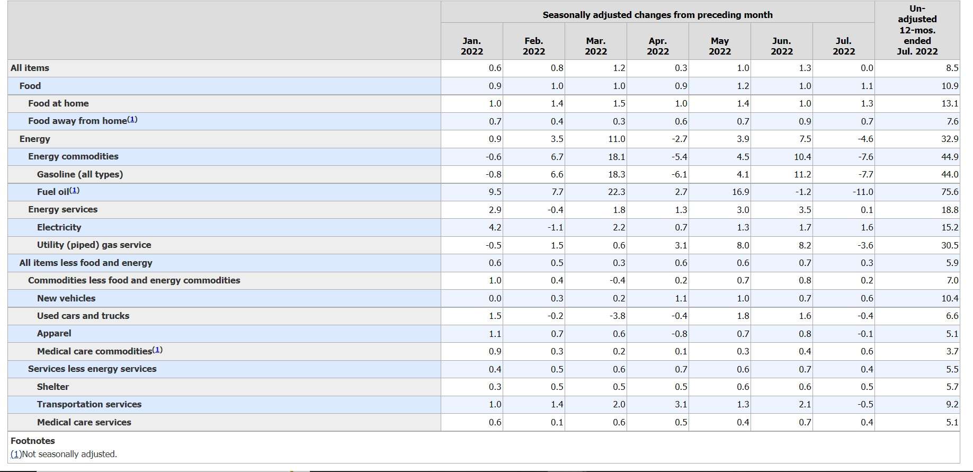The width and height of the screenshot is (973, 472).
Task: Select Energy 12-month value 32.9
Action: coord(950,139)
